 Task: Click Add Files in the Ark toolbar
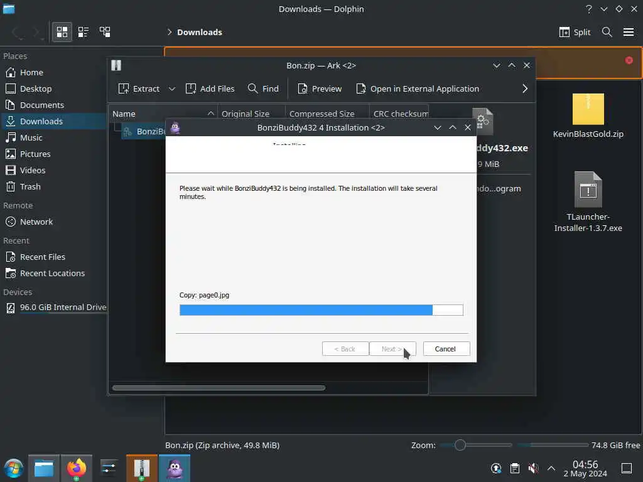tap(210, 88)
